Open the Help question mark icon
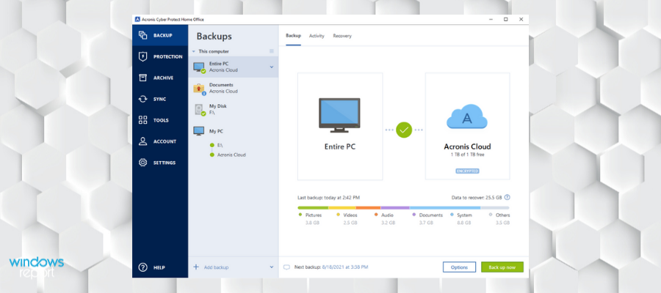661x293 pixels. pyautogui.click(x=143, y=267)
